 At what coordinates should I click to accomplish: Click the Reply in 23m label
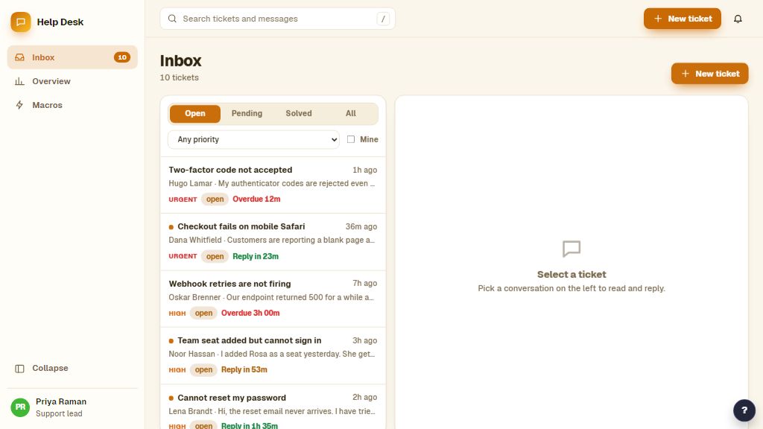[x=256, y=256]
